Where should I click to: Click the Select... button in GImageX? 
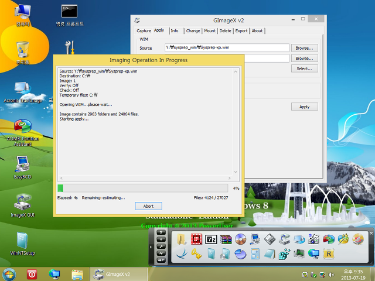(x=305, y=68)
